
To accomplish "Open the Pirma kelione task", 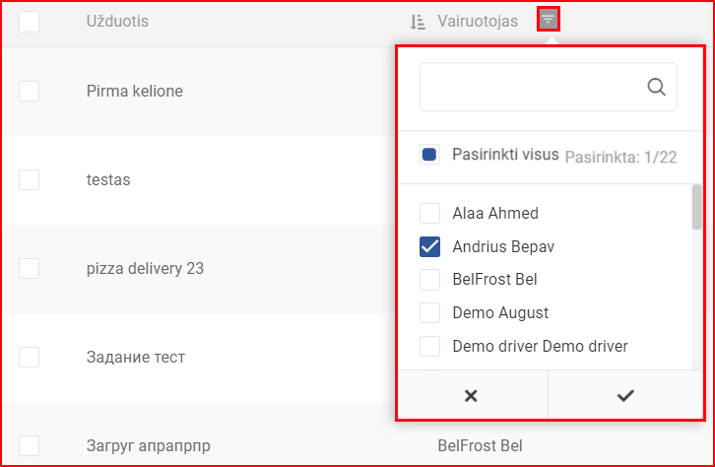I will click(x=135, y=92).
